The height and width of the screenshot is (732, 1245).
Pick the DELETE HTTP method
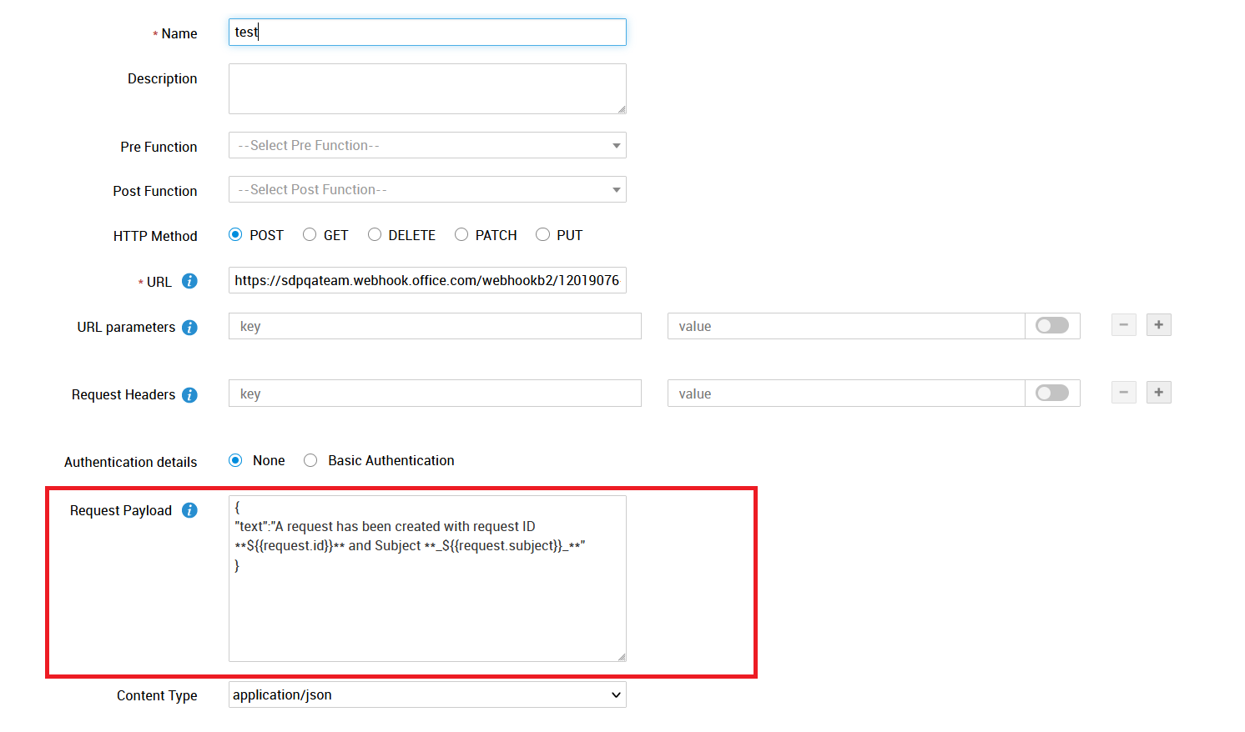375,235
